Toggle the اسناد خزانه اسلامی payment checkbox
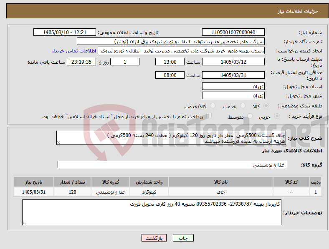This screenshot has height=249, width=329. tap(209, 116)
